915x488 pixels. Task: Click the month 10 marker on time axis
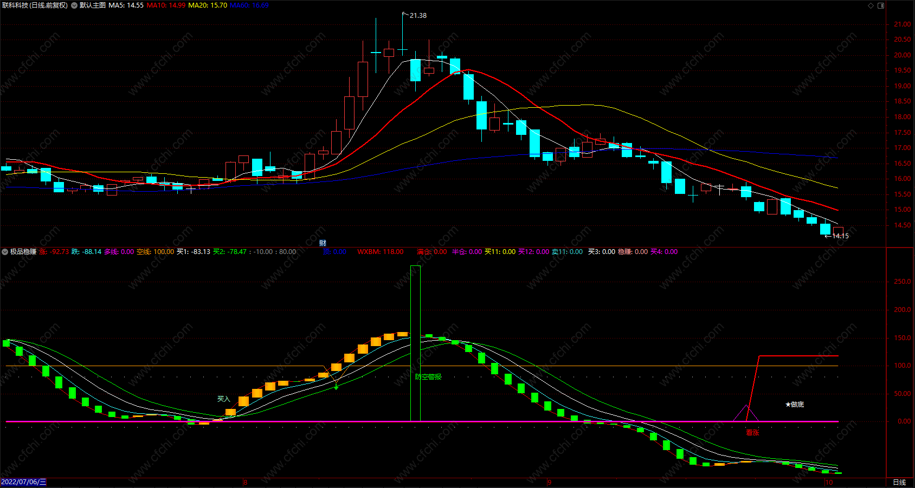pos(829,483)
